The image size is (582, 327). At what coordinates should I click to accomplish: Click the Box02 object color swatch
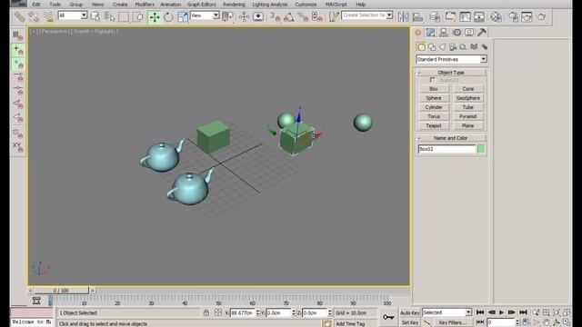click(x=481, y=149)
